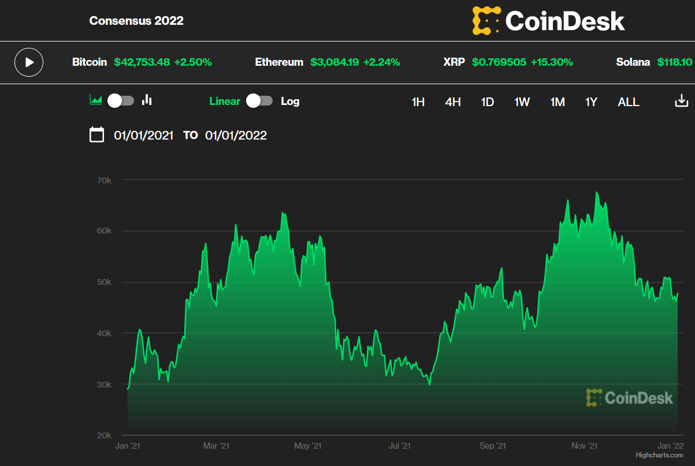Click the Ethereum ticker name
This screenshot has width=695, height=466.
[279, 62]
